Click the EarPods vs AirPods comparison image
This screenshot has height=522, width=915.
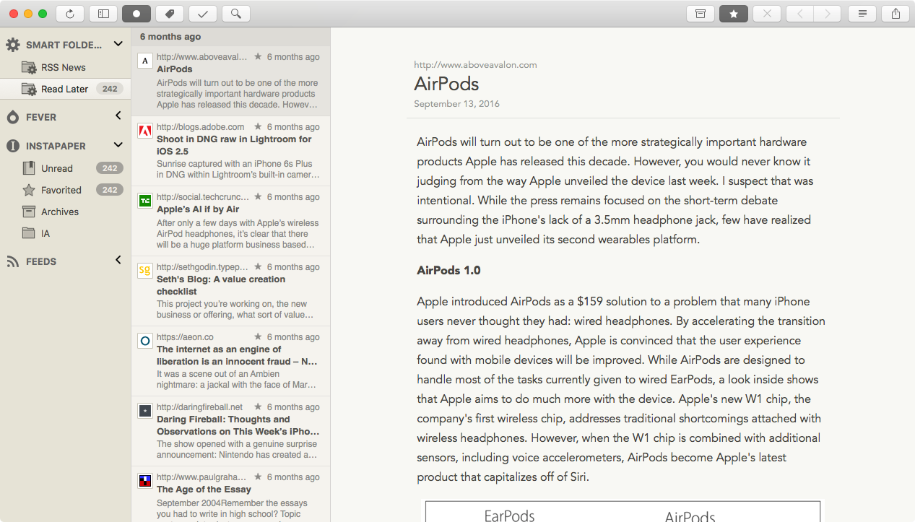pyautogui.click(x=623, y=510)
